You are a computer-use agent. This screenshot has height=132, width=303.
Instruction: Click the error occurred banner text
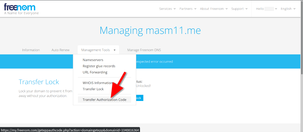click(x=154, y=62)
